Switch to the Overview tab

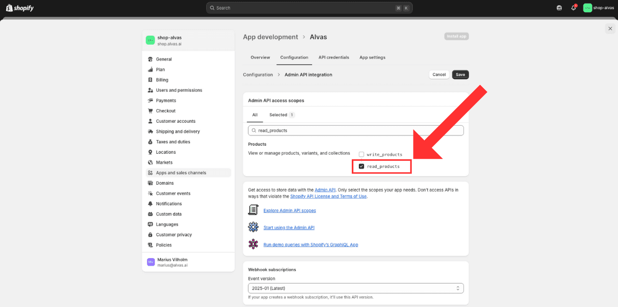click(260, 57)
